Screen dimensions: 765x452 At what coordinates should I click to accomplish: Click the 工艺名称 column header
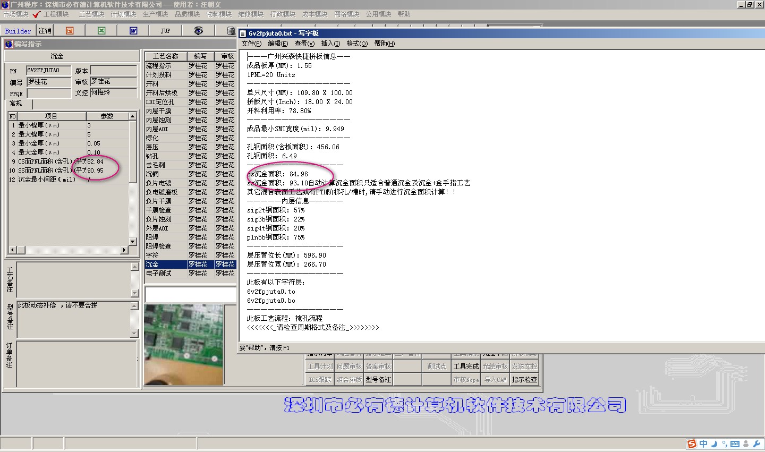click(166, 56)
